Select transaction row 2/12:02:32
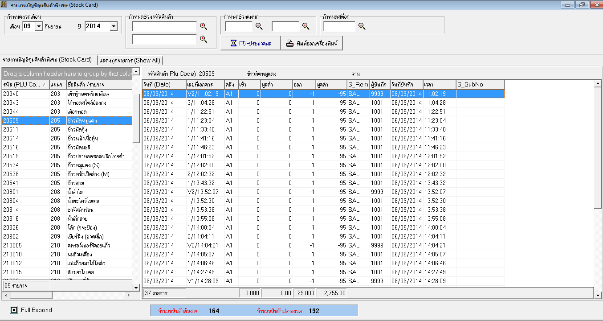This screenshot has height=321, width=603. click(323, 174)
